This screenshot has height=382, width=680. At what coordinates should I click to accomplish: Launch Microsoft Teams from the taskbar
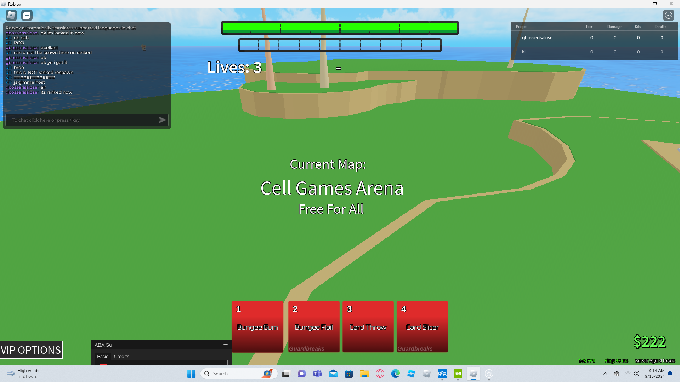click(317, 374)
